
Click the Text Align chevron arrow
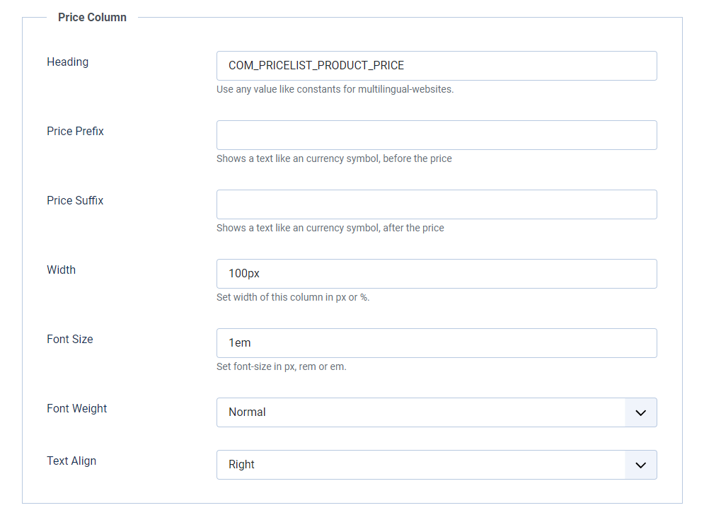tap(641, 465)
